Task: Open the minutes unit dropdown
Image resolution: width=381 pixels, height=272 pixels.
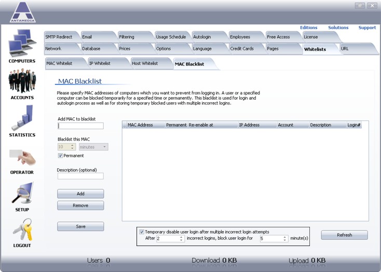Action: (93, 147)
